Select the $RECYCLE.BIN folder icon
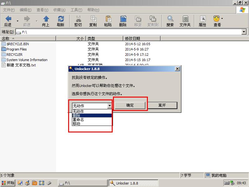 click(4, 44)
